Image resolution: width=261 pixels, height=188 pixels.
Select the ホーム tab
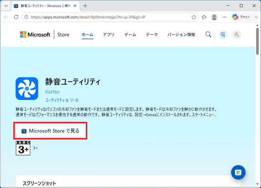coord(87,35)
